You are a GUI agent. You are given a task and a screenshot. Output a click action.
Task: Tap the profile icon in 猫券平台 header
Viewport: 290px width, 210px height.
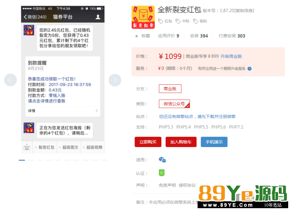(98, 17)
